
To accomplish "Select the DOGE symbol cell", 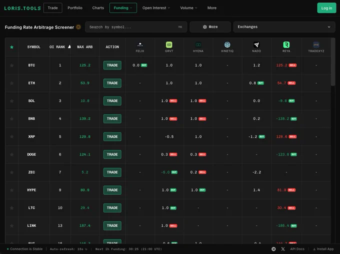I will [31, 154].
